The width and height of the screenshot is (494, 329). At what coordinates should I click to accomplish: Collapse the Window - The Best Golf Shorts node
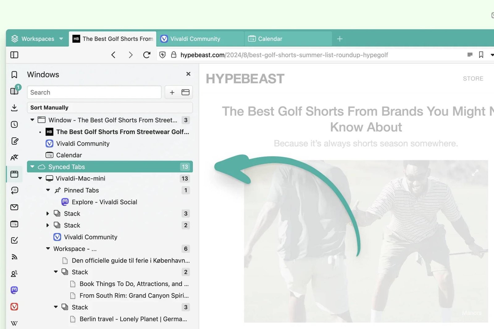click(32, 120)
